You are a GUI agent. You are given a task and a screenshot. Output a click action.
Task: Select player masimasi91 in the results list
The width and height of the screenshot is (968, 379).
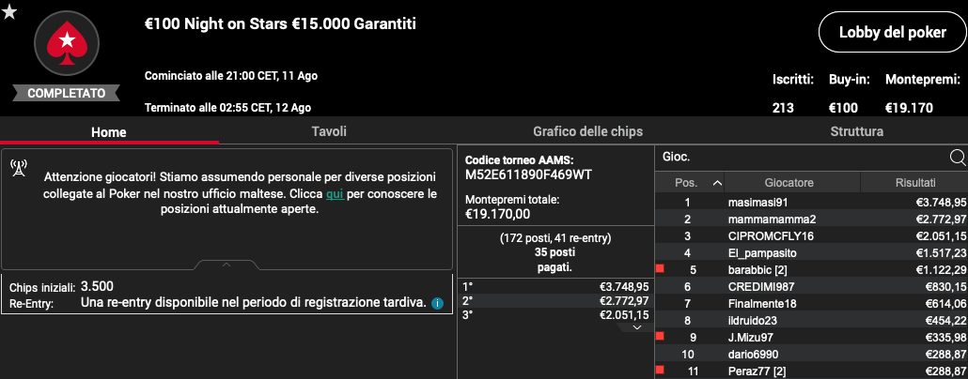pyautogui.click(x=810, y=202)
